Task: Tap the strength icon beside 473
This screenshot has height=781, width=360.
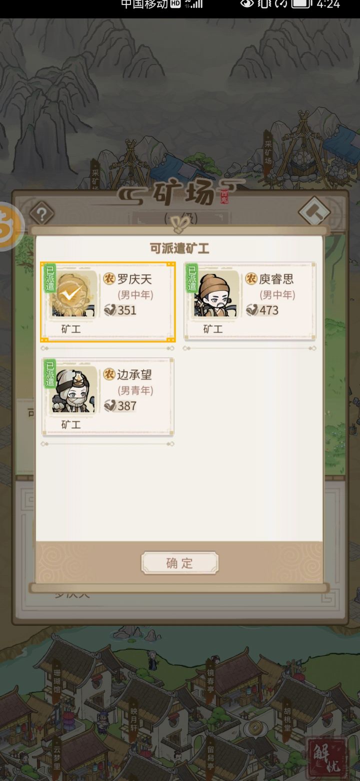Action: tap(251, 310)
